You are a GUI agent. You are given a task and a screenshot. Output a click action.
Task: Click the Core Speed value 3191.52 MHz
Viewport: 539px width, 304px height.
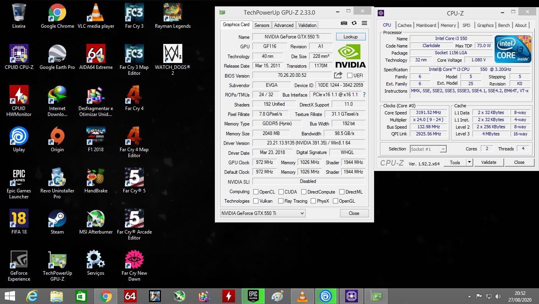coord(428,112)
